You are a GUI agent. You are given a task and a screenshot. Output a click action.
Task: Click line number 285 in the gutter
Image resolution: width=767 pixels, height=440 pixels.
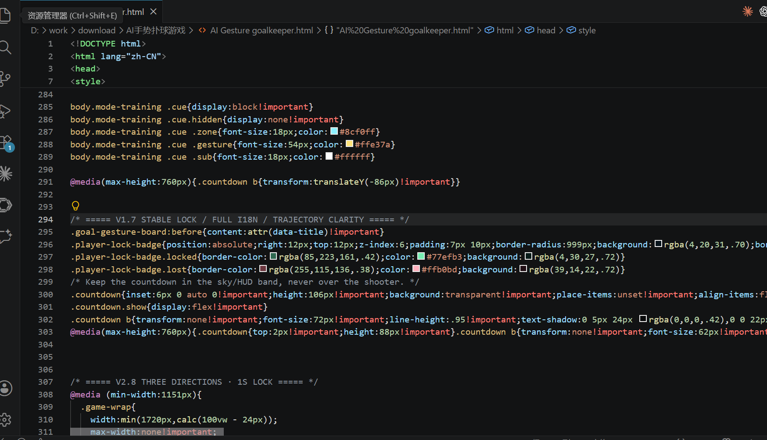tap(46, 107)
